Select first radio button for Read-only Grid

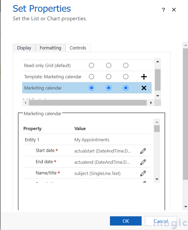point(92,65)
